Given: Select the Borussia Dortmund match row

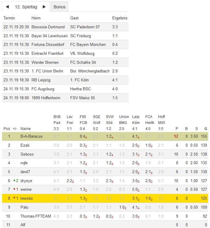Looking at the screenshot, I should [48, 27].
